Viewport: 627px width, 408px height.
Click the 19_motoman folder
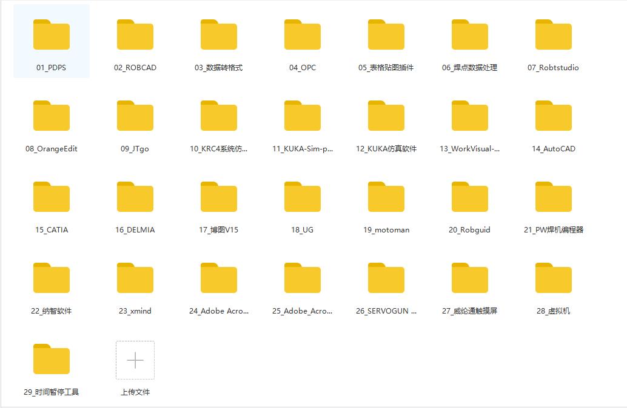[386, 197]
